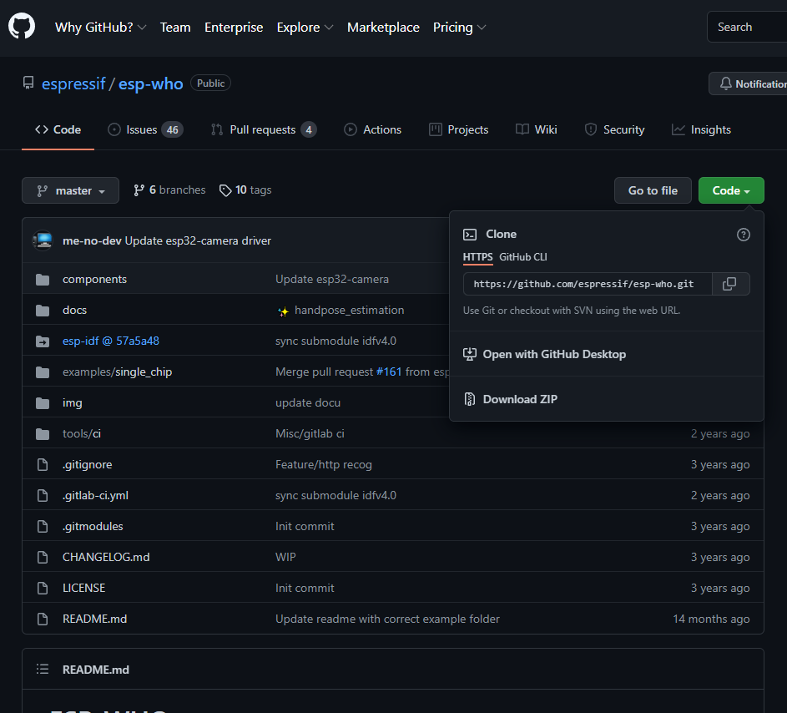Click the branch icon beside 6 branches

(x=139, y=190)
